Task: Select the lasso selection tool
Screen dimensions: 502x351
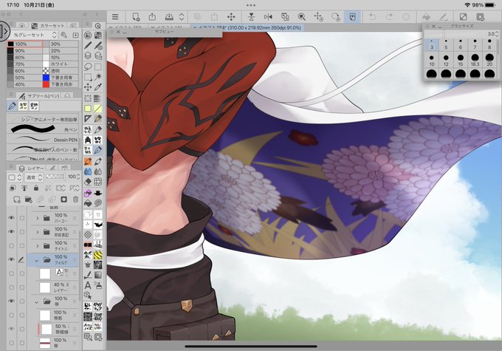Action: point(88,67)
